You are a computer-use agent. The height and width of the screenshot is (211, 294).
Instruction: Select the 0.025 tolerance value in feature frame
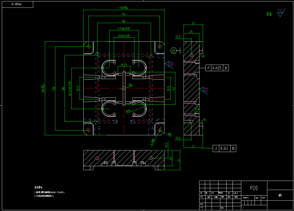(217, 68)
